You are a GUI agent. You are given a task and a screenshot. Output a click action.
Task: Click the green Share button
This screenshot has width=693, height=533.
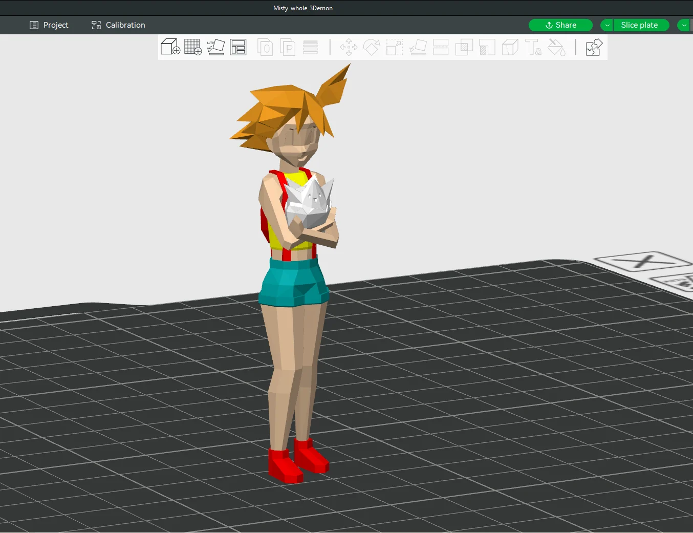click(560, 25)
